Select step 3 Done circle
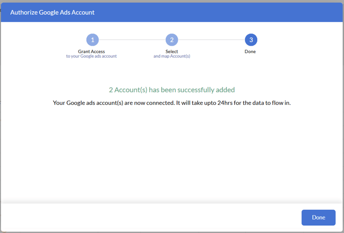Image resolution: width=344 pixels, height=233 pixels. (x=251, y=40)
